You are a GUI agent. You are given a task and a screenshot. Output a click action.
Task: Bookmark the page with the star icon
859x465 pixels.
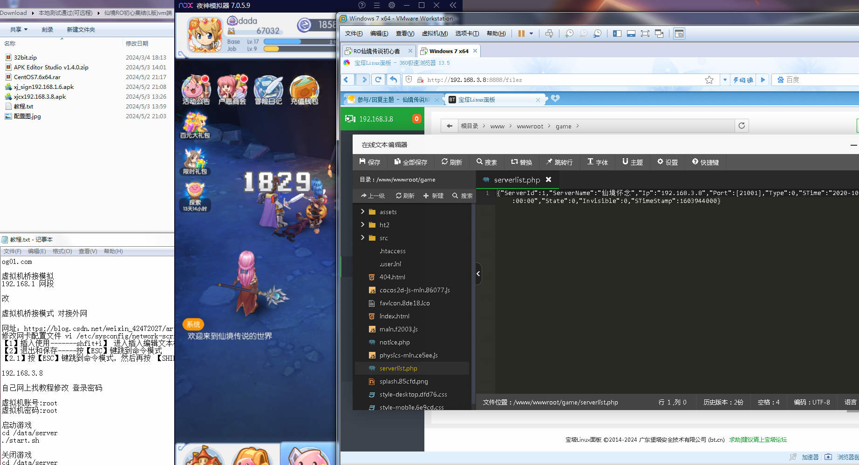tap(709, 80)
